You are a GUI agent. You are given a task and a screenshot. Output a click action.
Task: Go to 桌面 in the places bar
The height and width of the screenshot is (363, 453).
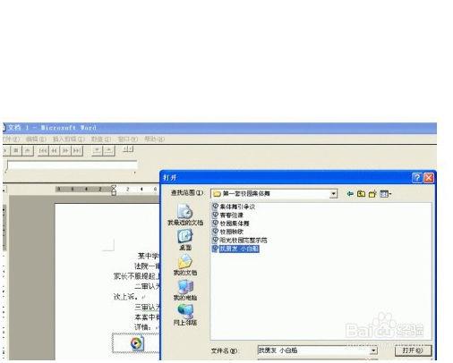point(185,240)
